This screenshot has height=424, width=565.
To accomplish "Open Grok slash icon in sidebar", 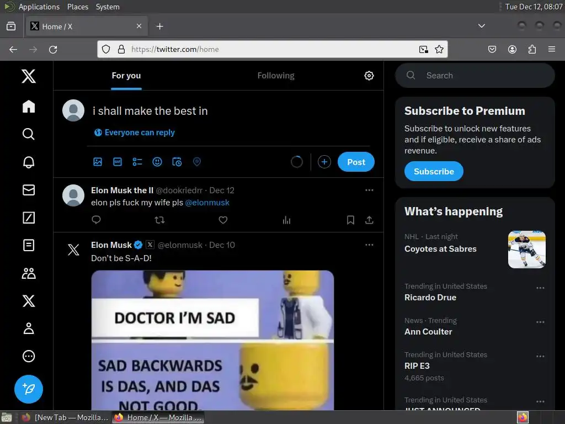I will 29,218.
